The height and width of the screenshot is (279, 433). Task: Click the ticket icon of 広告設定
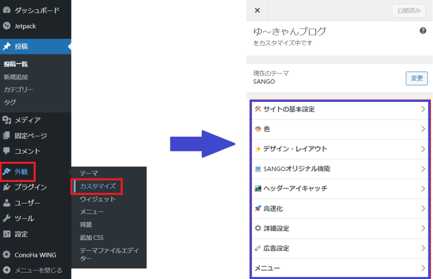pyautogui.click(x=258, y=248)
